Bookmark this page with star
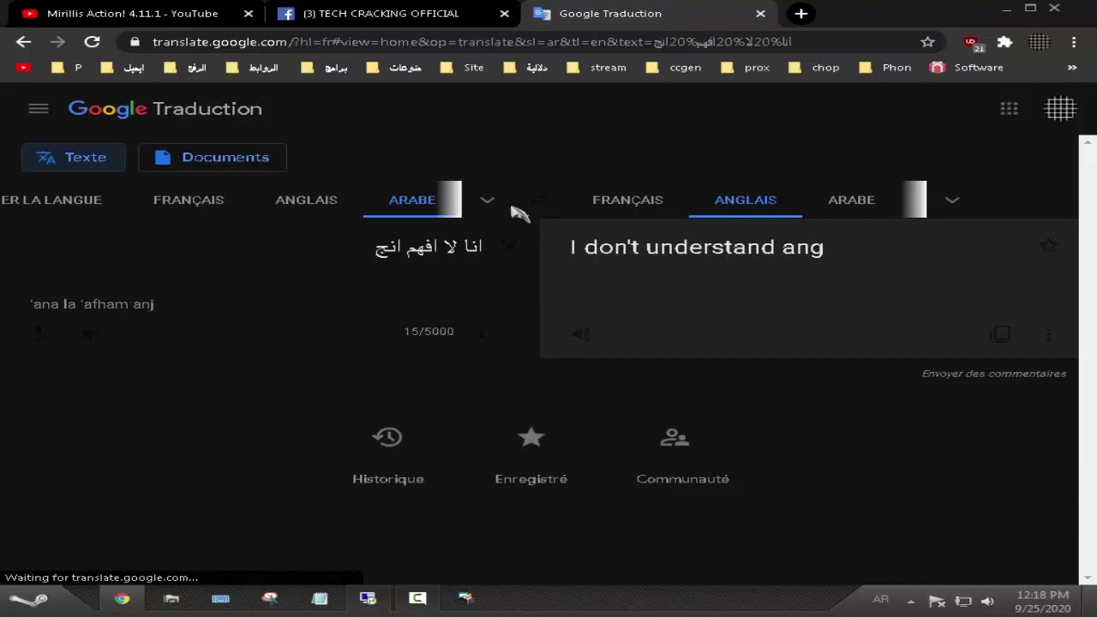Image resolution: width=1097 pixels, height=617 pixels. [x=927, y=41]
